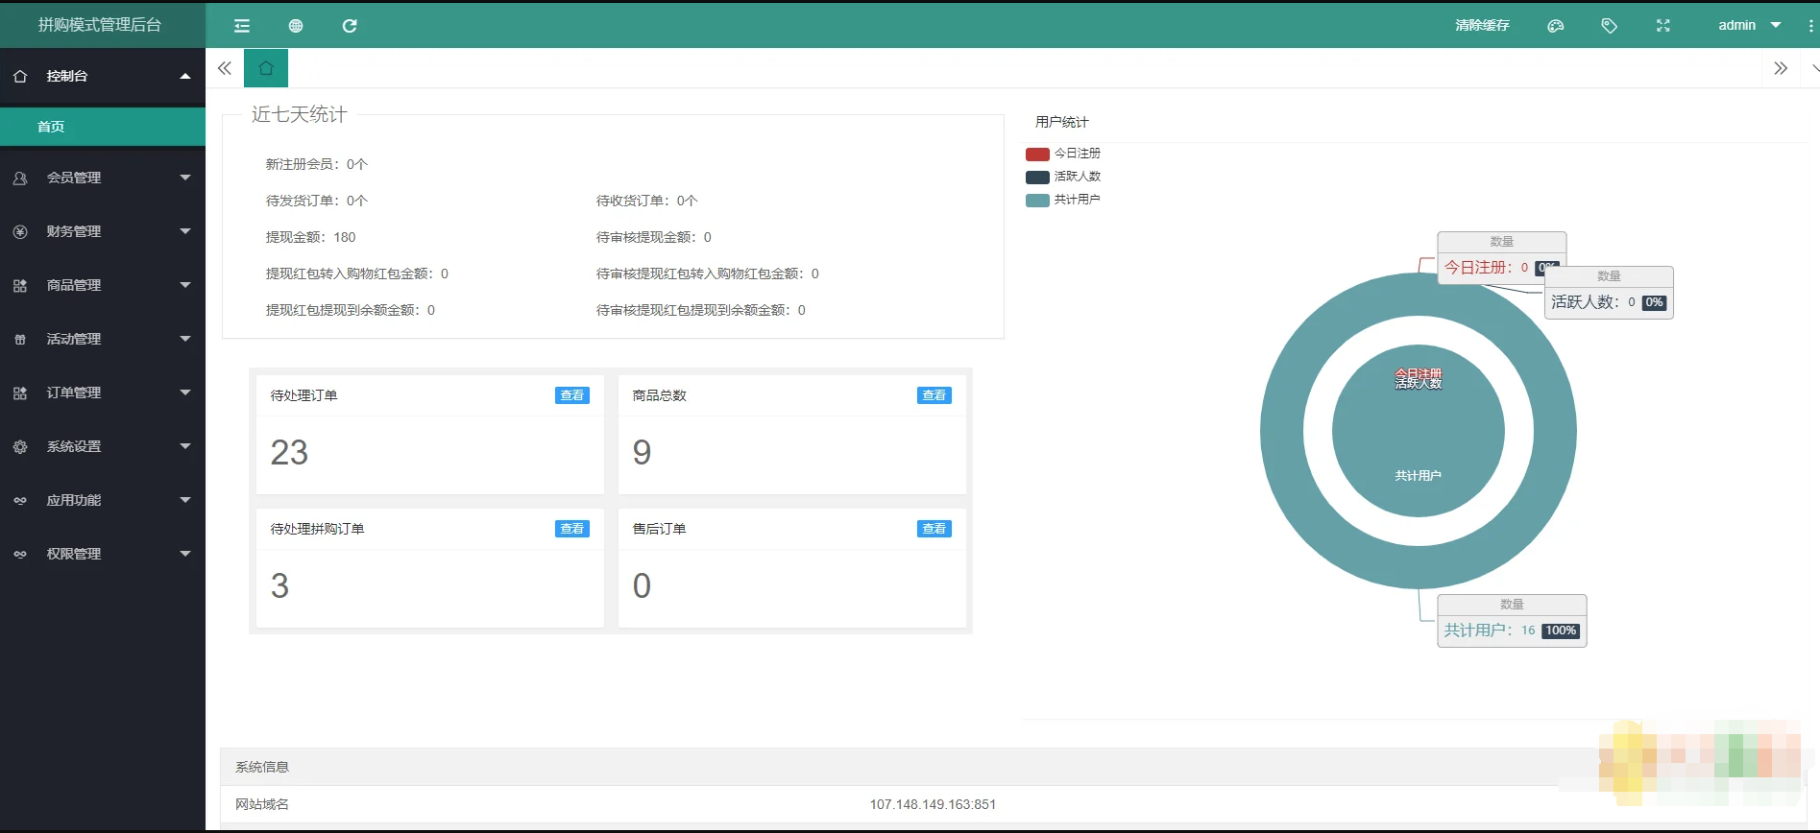Click the domain value 107.148.149.163:851
Screen dimensions: 1820x833
[x=933, y=804]
